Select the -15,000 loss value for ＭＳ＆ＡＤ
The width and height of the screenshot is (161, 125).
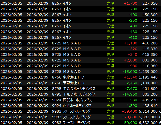pos(130,72)
